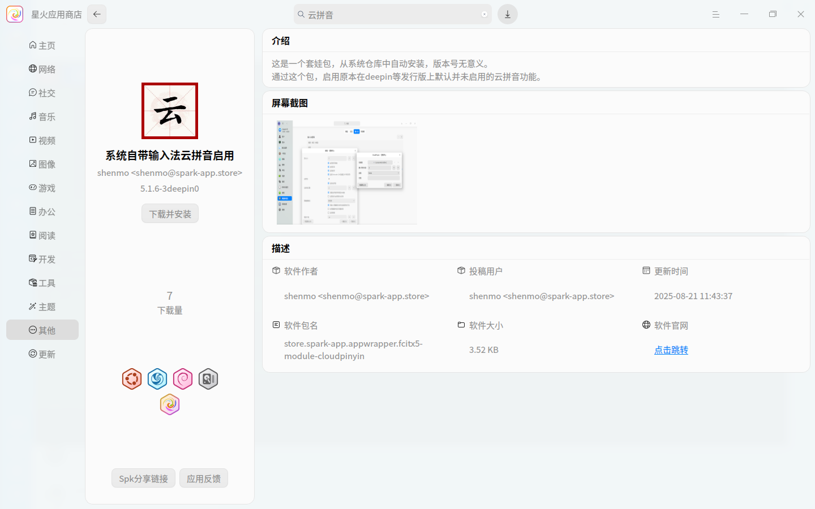This screenshot has width=815, height=509.
Task: Click the intro line starting 这是一个套娃包
Action: click(380, 64)
